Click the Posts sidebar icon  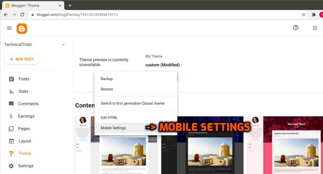[x=11, y=79]
